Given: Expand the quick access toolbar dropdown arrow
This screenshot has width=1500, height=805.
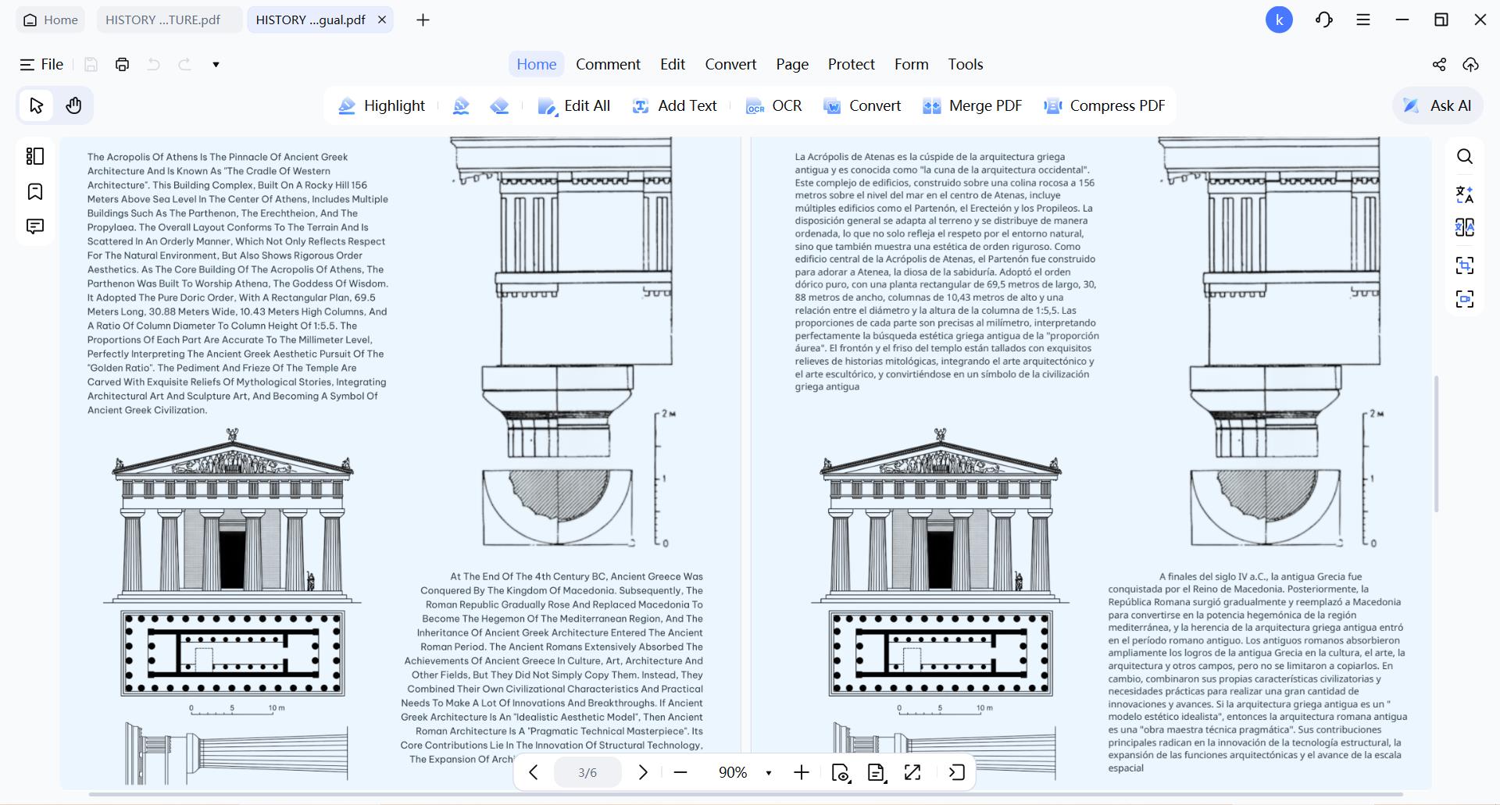Looking at the screenshot, I should [216, 64].
